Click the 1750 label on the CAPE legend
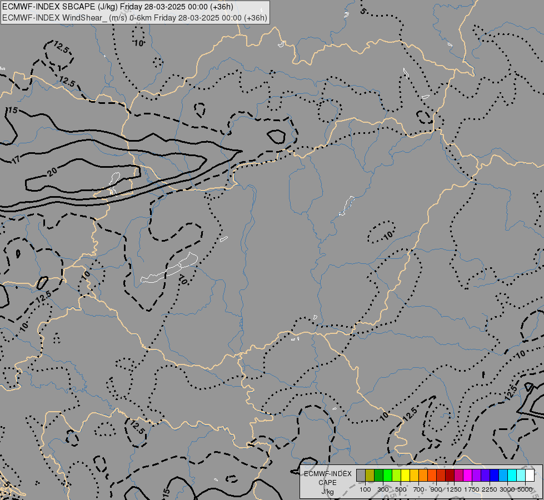The height and width of the screenshot is (500, 544). click(x=472, y=489)
